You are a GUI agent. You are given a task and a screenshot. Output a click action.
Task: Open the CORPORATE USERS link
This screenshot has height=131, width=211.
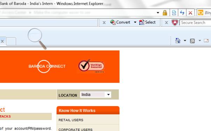click(75, 130)
